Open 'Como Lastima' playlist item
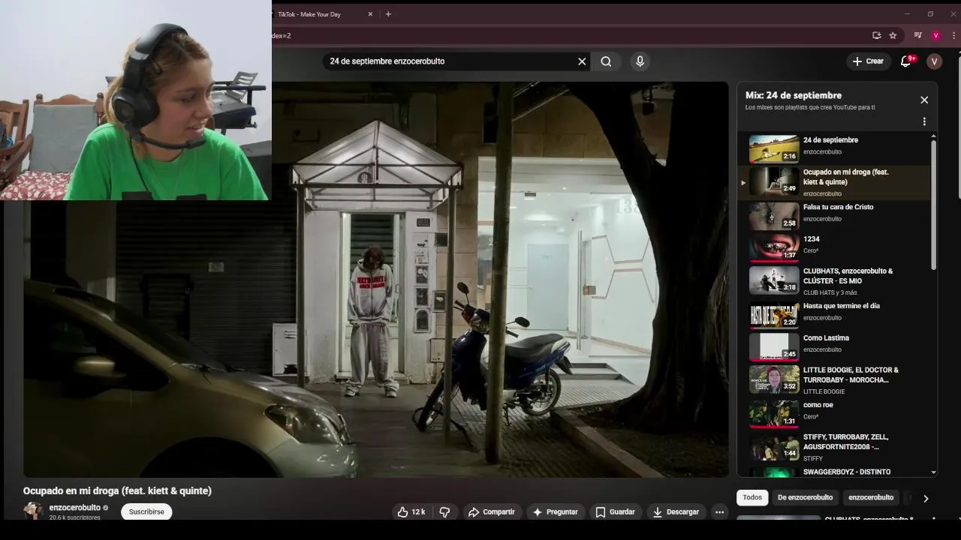The height and width of the screenshot is (540, 961). (835, 346)
